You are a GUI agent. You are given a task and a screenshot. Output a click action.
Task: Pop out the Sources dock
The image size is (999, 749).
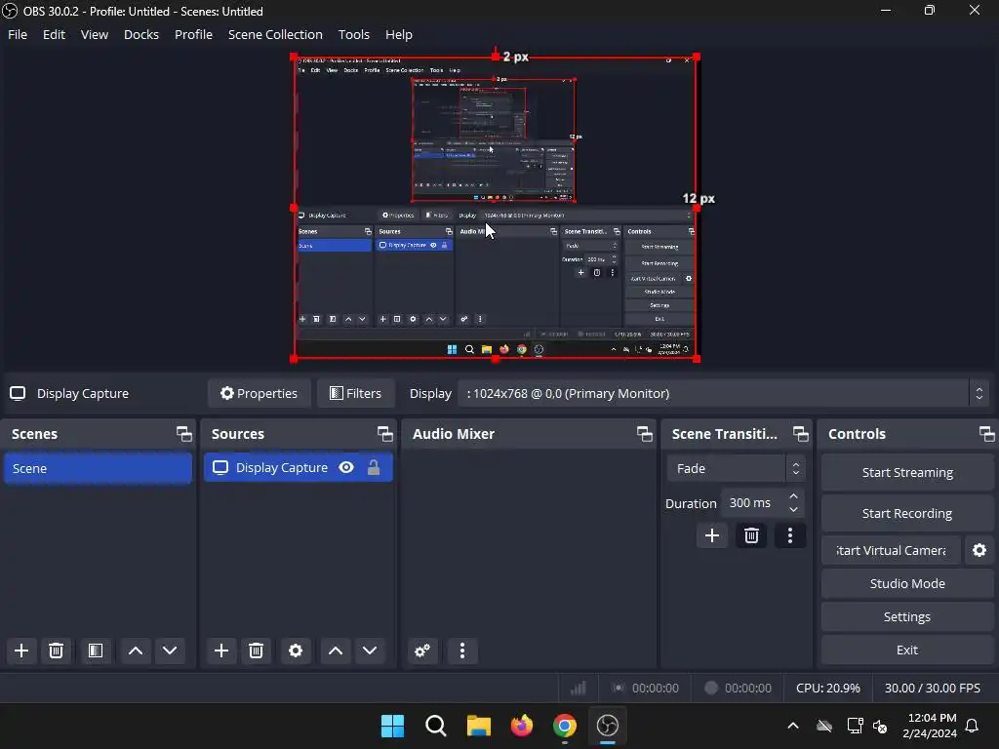384,434
